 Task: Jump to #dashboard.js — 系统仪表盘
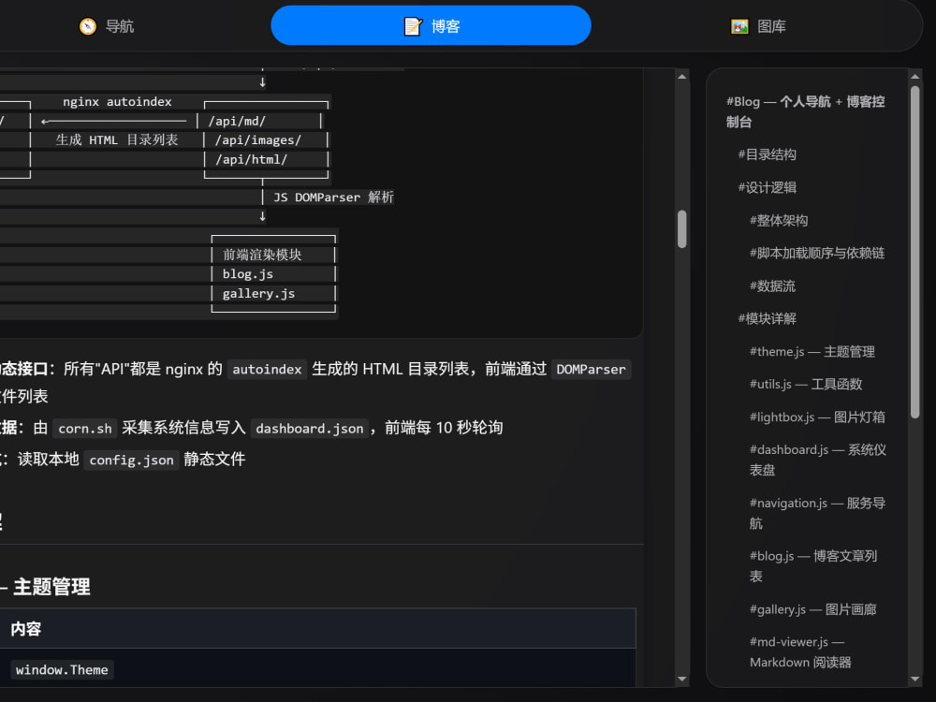tap(818, 460)
